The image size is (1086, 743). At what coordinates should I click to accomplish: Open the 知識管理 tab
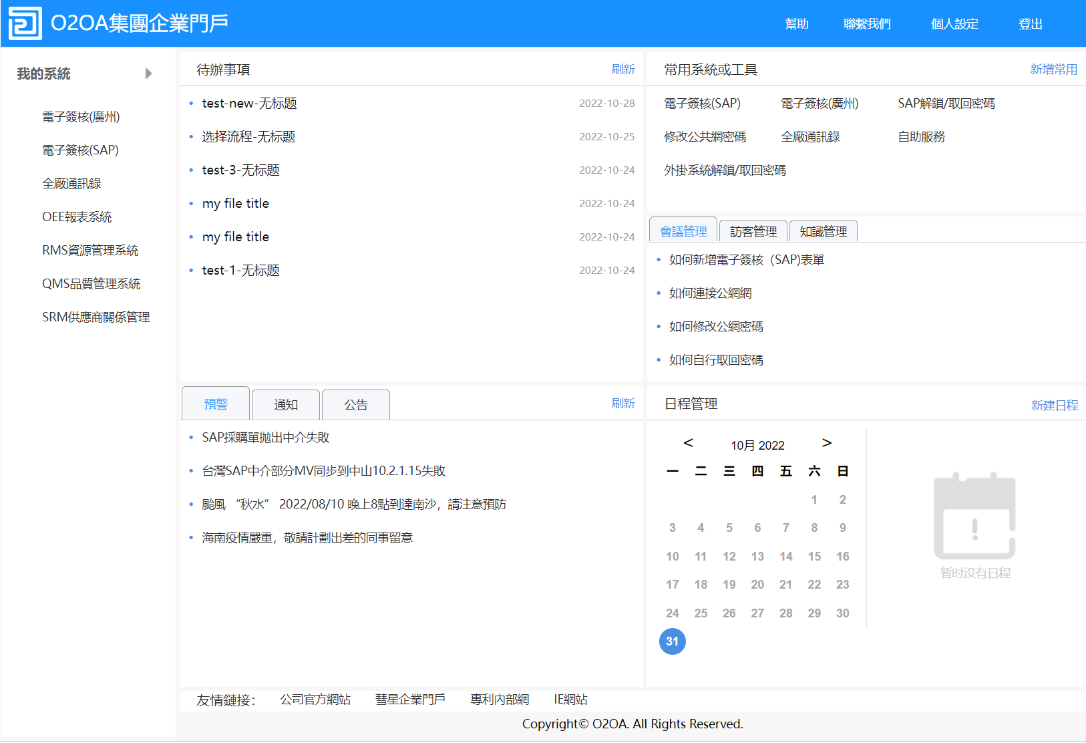(823, 232)
